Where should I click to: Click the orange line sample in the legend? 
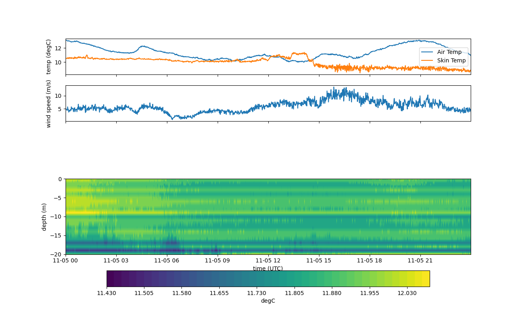pyautogui.click(x=427, y=61)
